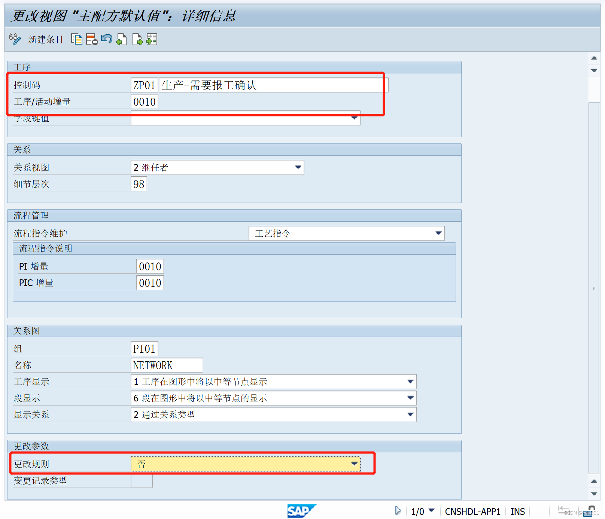Open the 显示关系 dropdown showing 通过关系类型
Screen dimensions: 605x519
pyautogui.click(x=409, y=415)
